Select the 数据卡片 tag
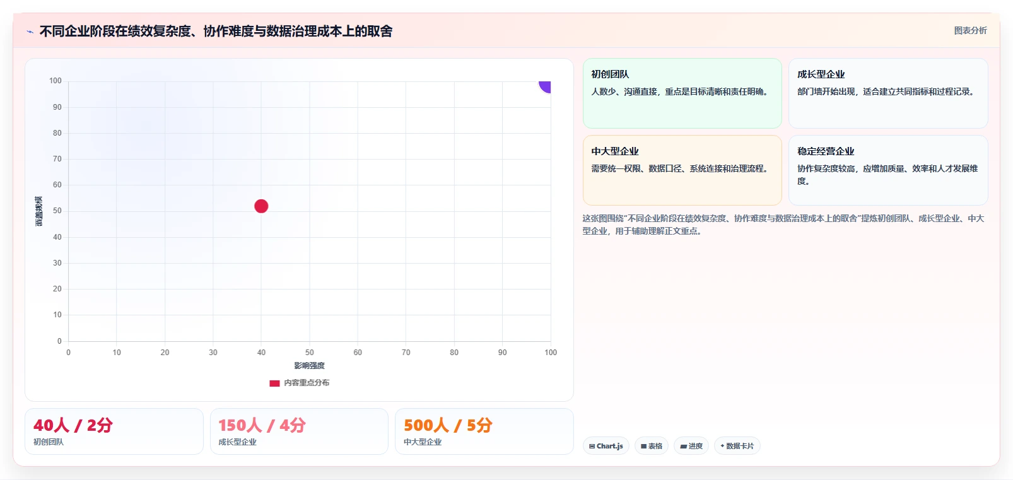Viewport: 1013px width, 480px height. (x=737, y=446)
